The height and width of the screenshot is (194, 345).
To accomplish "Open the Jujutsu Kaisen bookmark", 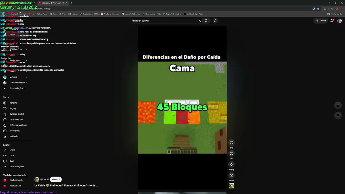I will tap(89, 14).
